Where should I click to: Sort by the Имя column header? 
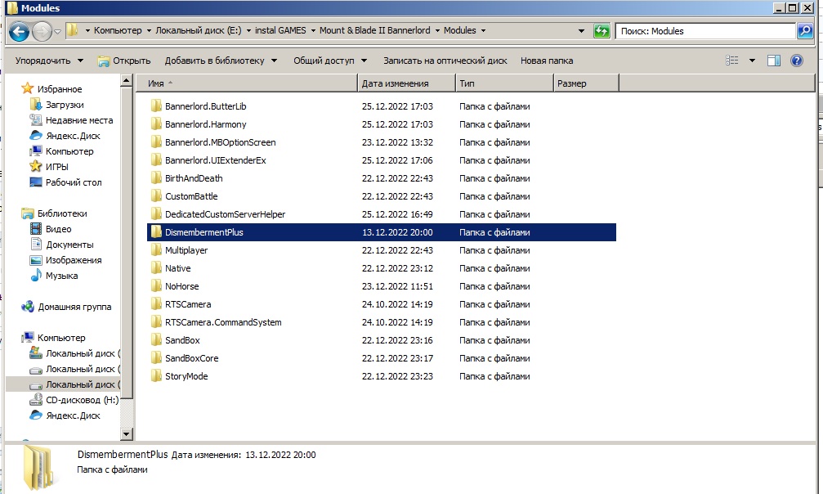tap(247, 83)
